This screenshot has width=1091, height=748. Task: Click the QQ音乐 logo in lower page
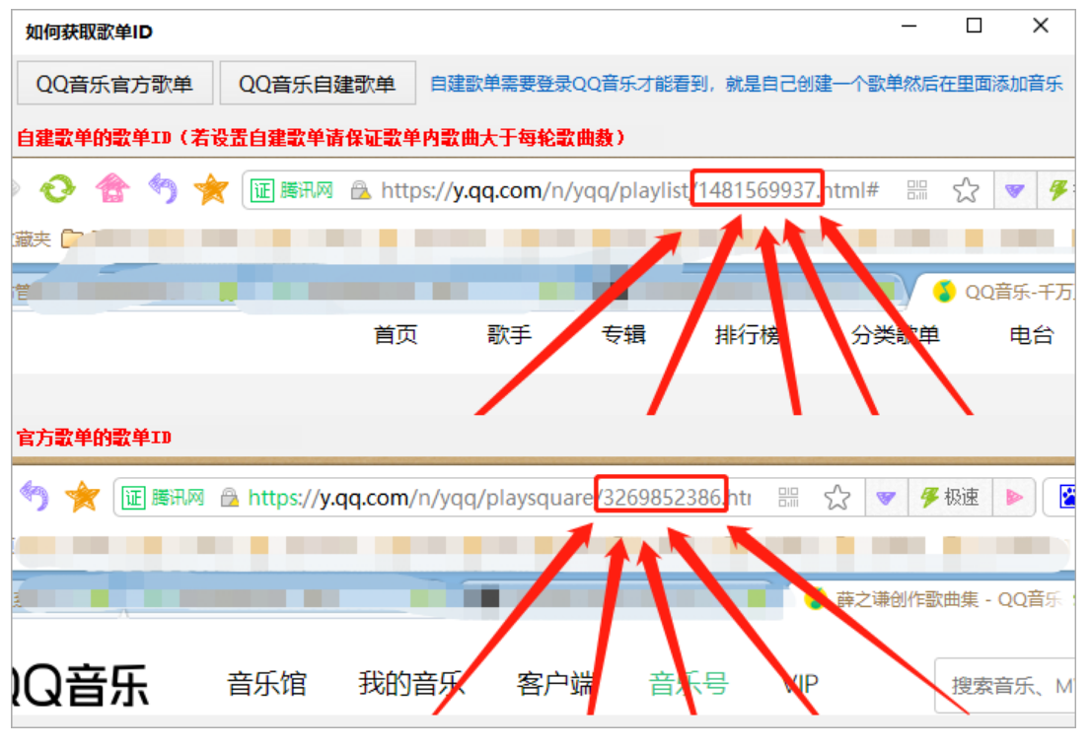81,686
